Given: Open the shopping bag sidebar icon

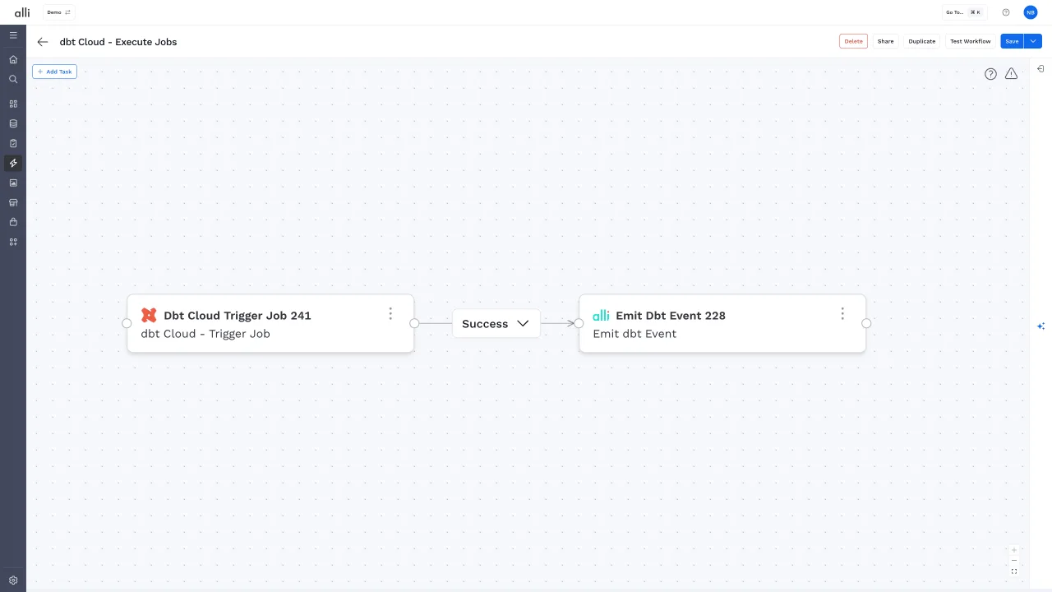Looking at the screenshot, I should point(13,222).
